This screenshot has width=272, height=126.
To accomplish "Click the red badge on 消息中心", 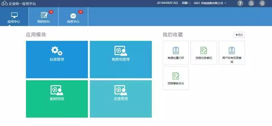I will pyautogui.click(x=80, y=12).
